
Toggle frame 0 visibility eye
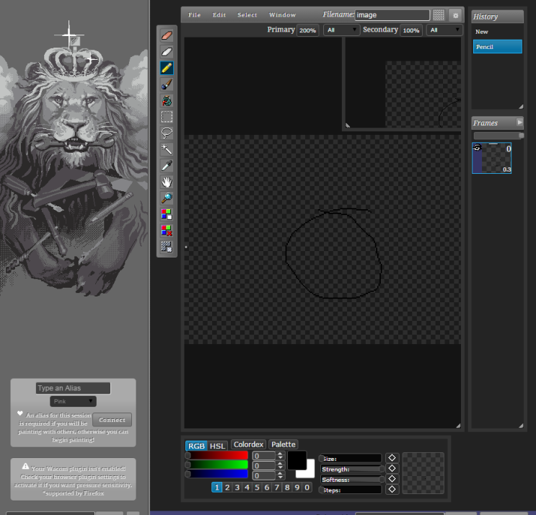(477, 147)
